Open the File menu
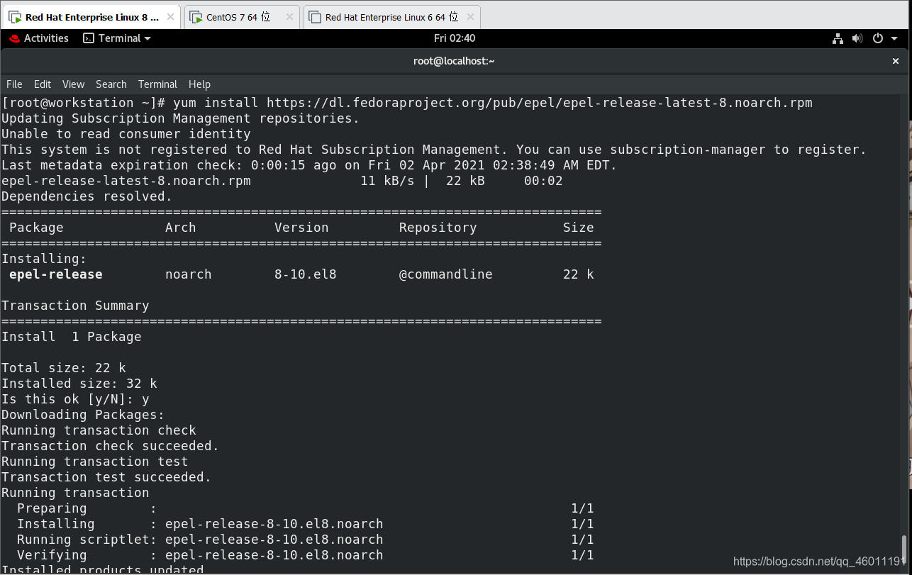The width and height of the screenshot is (912, 575). (x=13, y=84)
